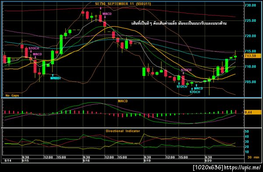Click the cyan MACD buy label on 9/19
This screenshot has width=263, height=172.
click(x=199, y=89)
